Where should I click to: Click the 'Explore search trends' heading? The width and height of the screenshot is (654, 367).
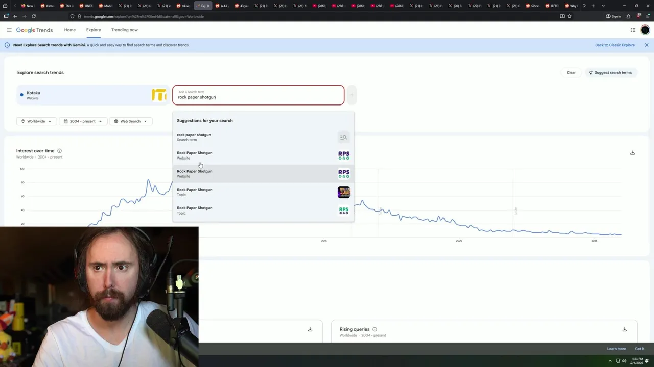[40, 72]
